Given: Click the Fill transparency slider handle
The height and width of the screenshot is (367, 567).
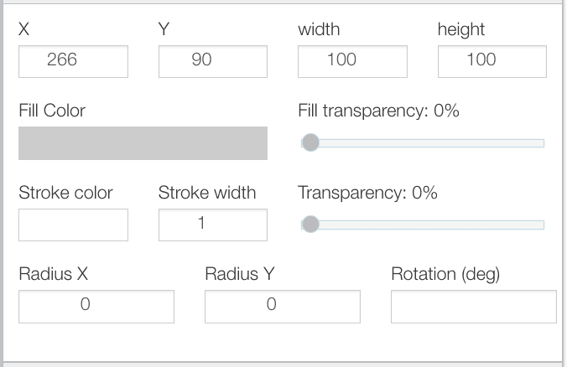Looking at the screenshot, I should click(310, 142).
